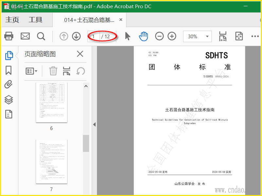Open the Find text magnifier
Viewport: 262px width, 196px height.
[x=41, y=36]
